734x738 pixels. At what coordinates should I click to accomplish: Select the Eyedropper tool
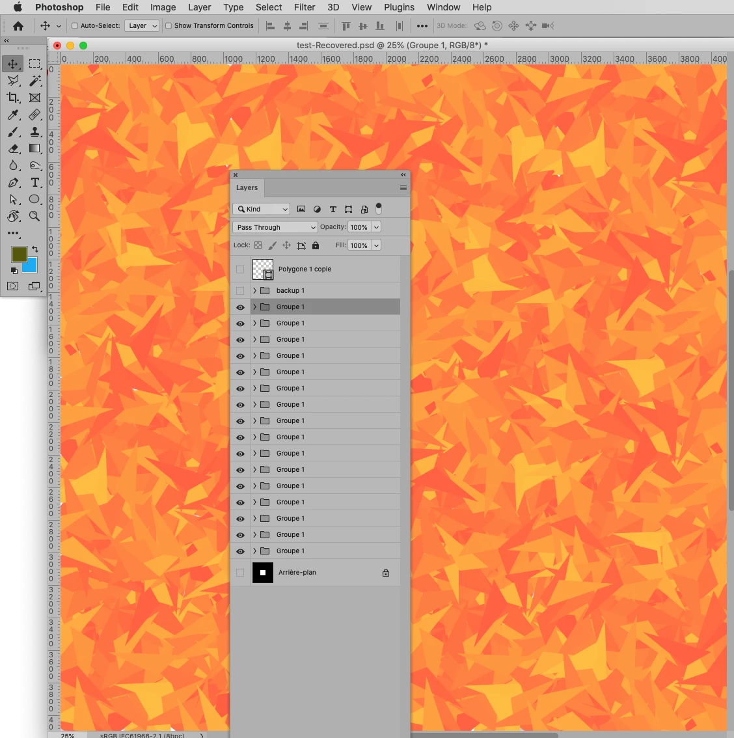point(13,115)
